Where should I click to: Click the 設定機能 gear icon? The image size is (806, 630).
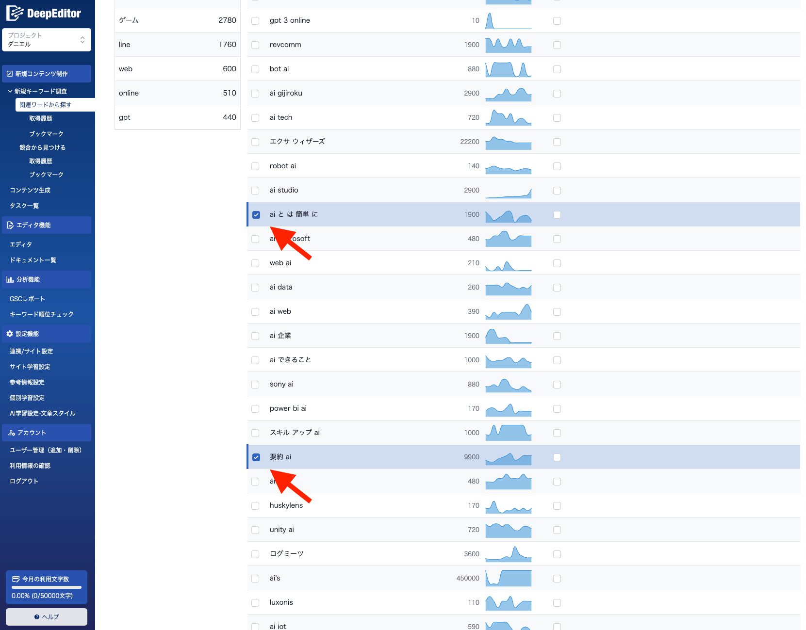pyautogui.click(x=9, y=333)
